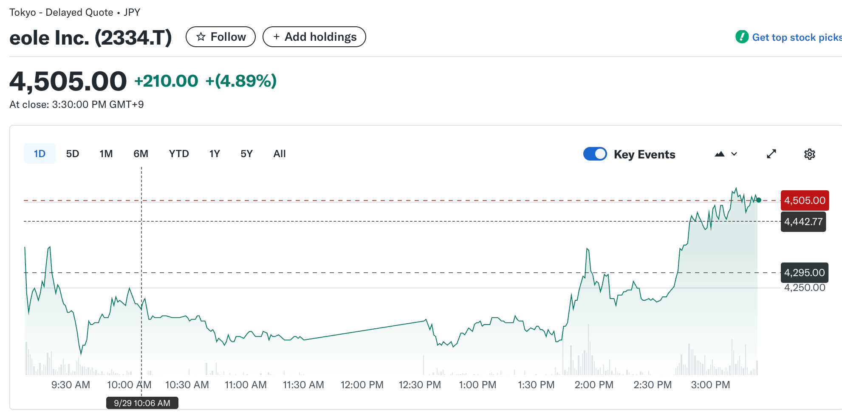Toggle the Key Events switch
The image size is (842, 412).
pyautogui.click(x=595, y=154)
